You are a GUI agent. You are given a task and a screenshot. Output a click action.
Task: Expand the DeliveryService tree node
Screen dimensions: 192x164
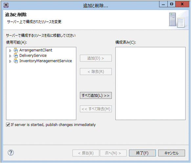pos(10,56)
